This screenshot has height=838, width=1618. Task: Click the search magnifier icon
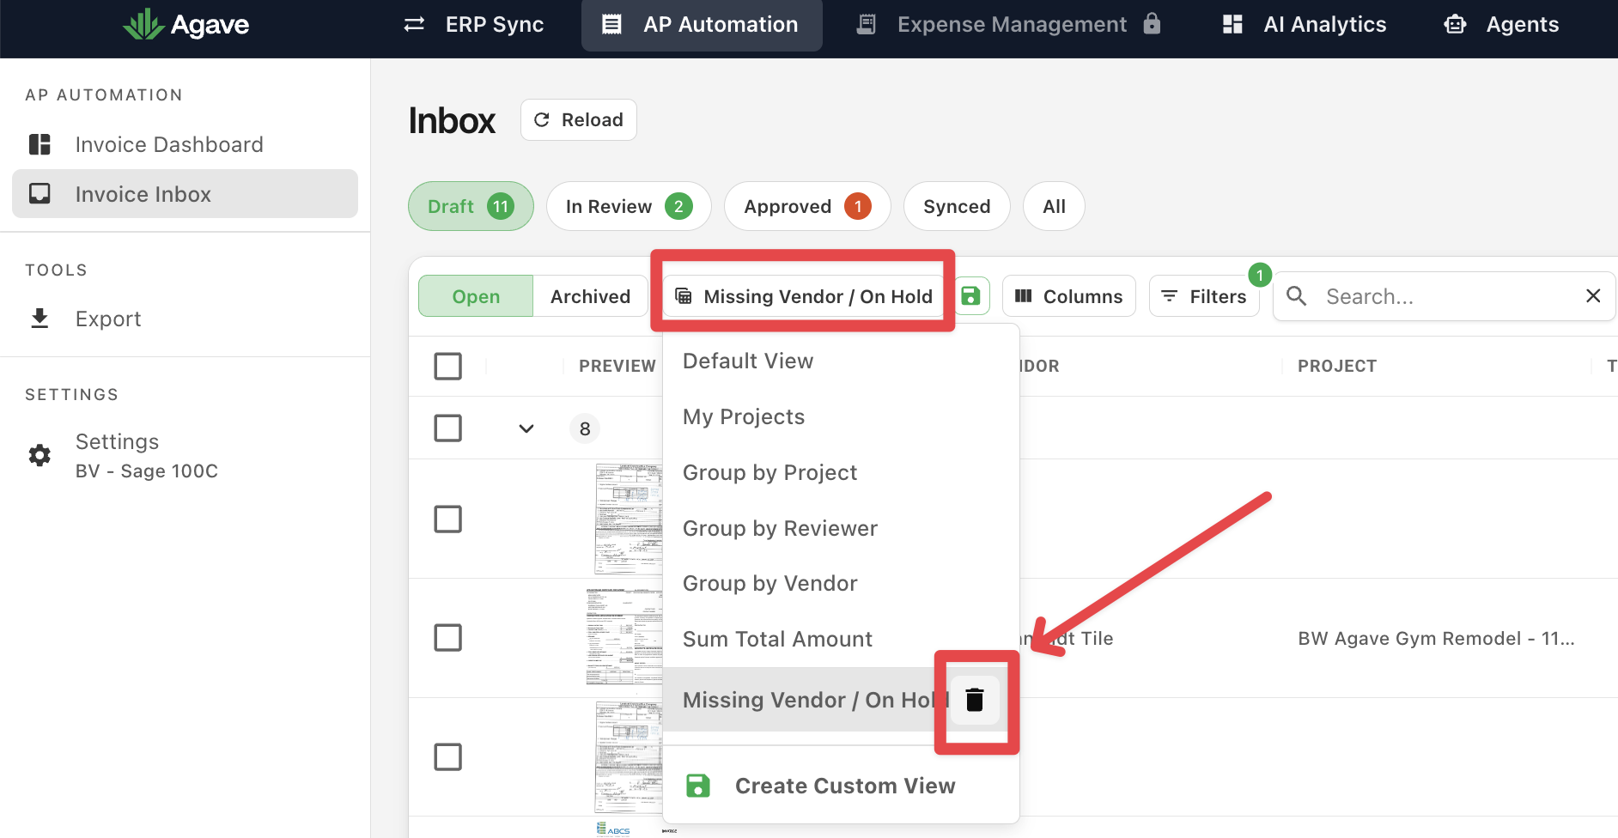1297,296
